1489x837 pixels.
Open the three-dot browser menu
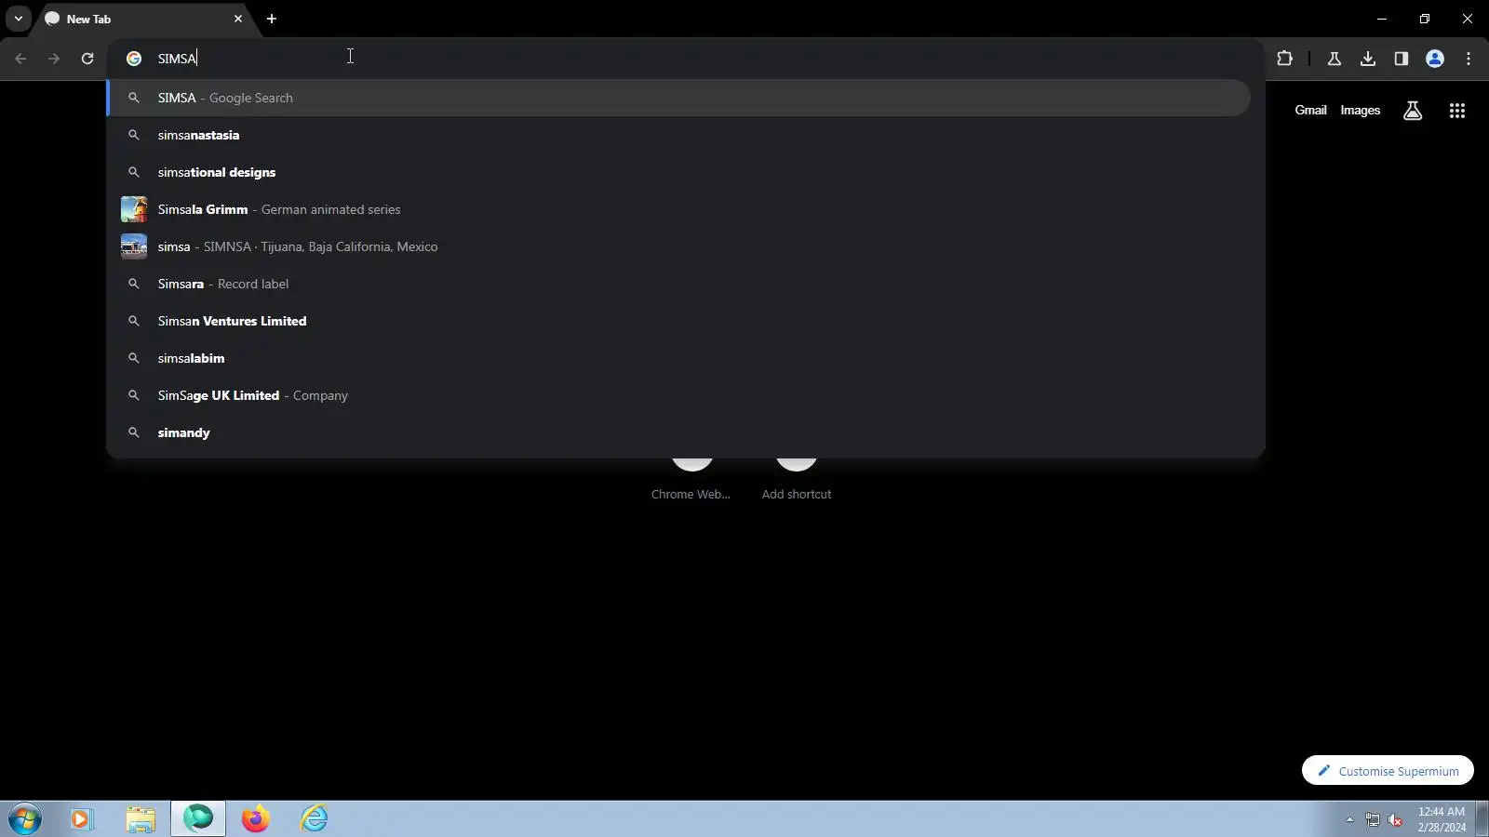[1469, 59]
